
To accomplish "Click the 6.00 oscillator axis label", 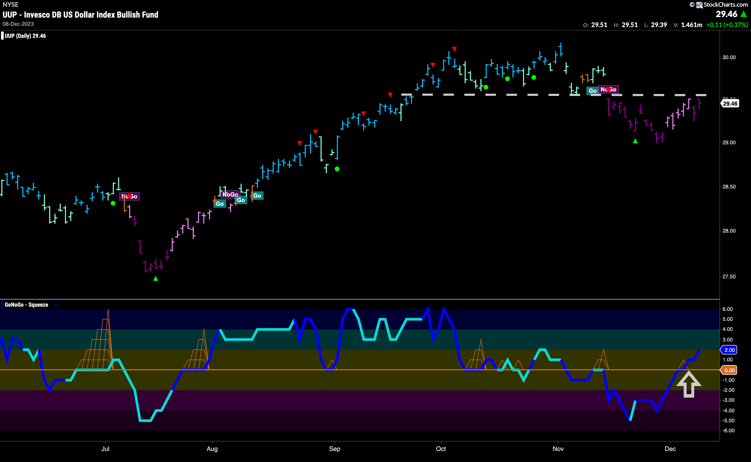I will click(727, 309).
